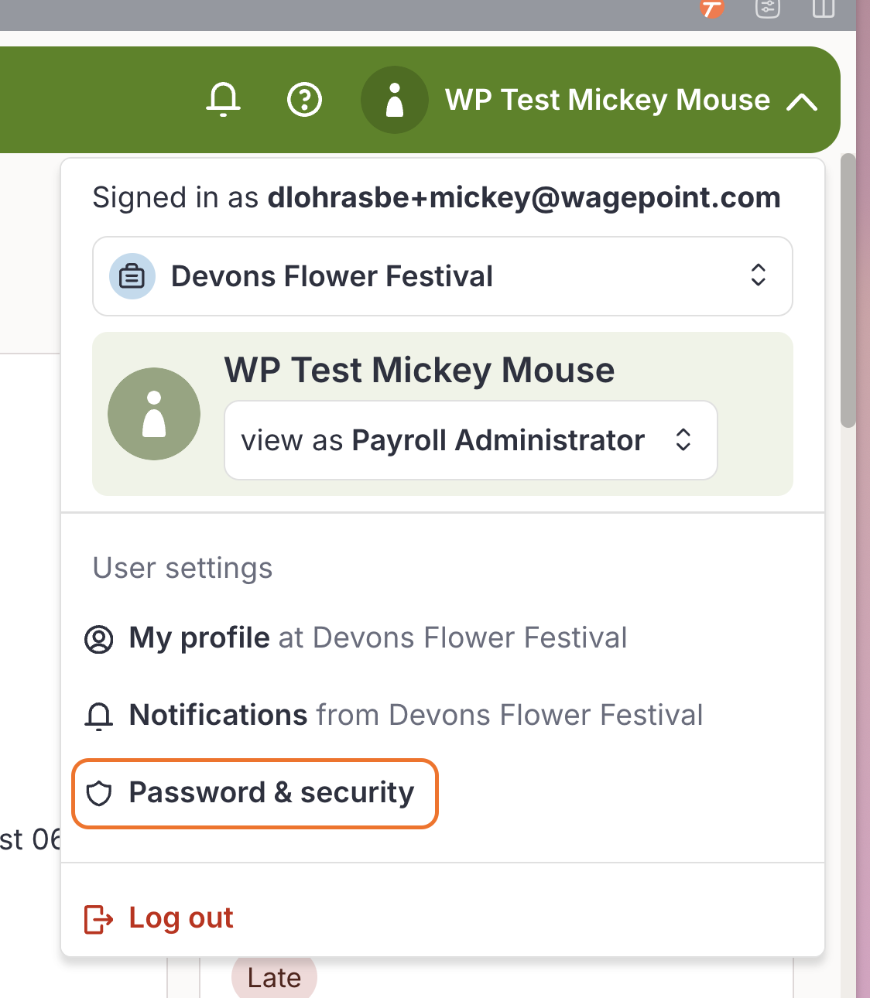Click the user avatar in the green header
The width and height of the screenshot is (870, 998).
[395, 100]
